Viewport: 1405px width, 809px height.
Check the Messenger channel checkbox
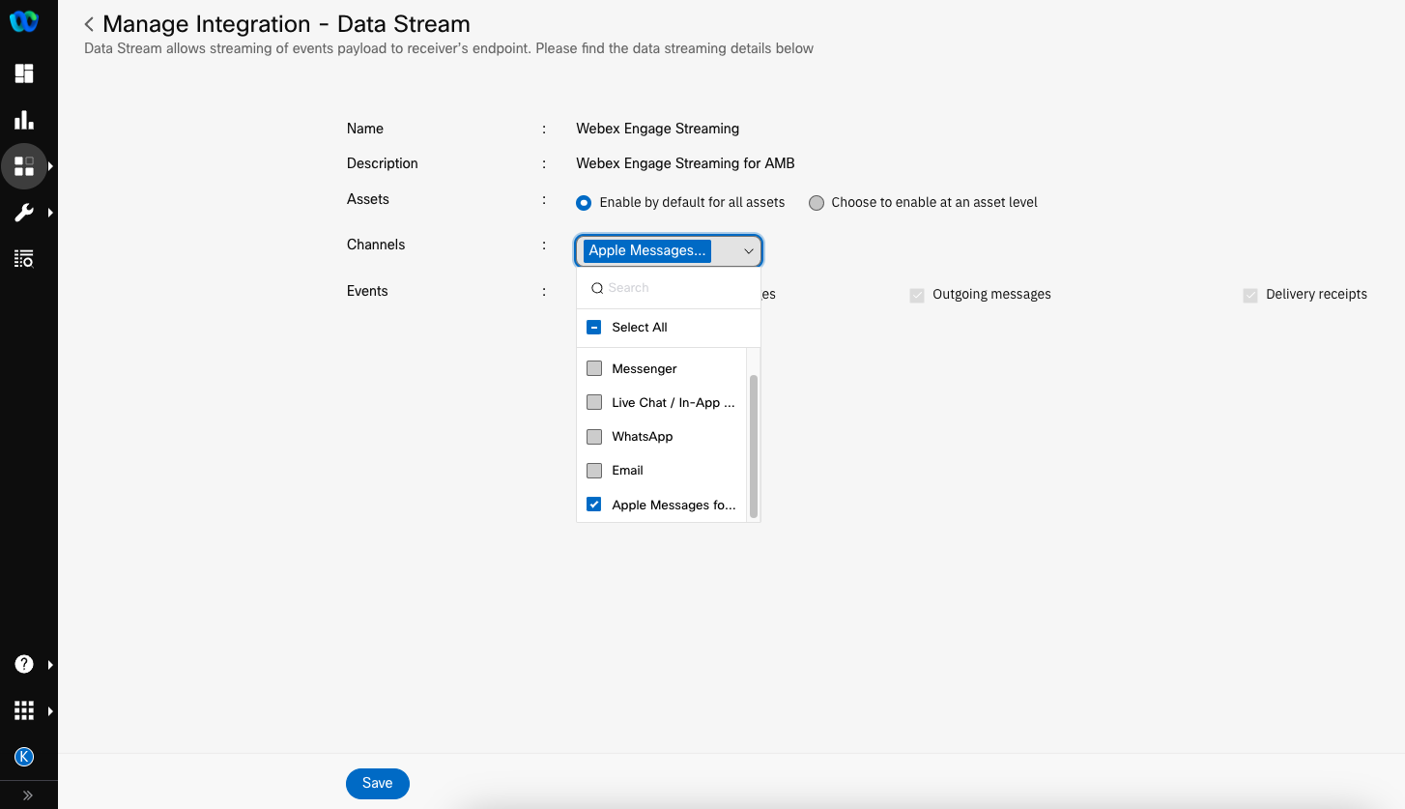click(594, 369)
